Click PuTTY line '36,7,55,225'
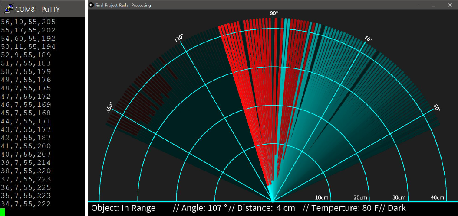Image resolution: width=458 pixels, height=216 pixels. tap(26, 187)
